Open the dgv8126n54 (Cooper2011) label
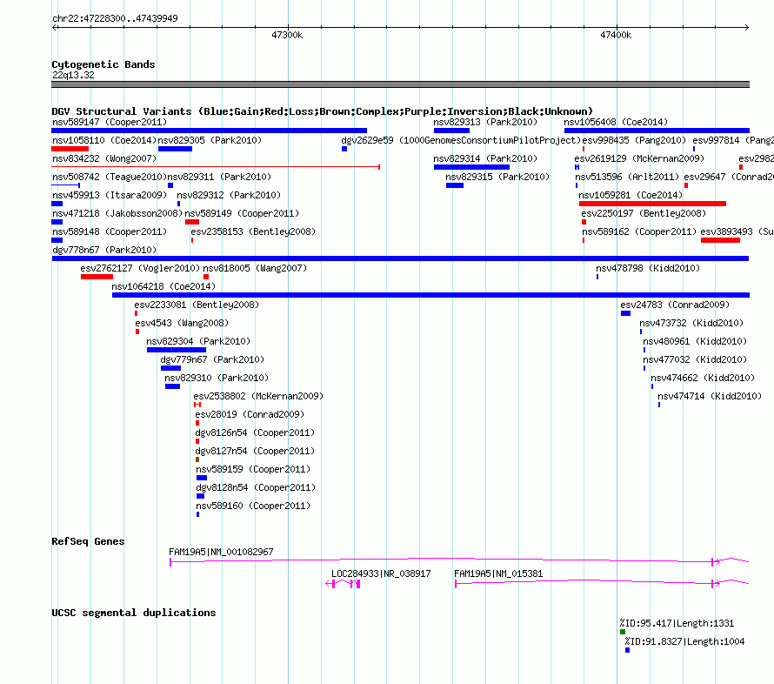 (255, 433)
